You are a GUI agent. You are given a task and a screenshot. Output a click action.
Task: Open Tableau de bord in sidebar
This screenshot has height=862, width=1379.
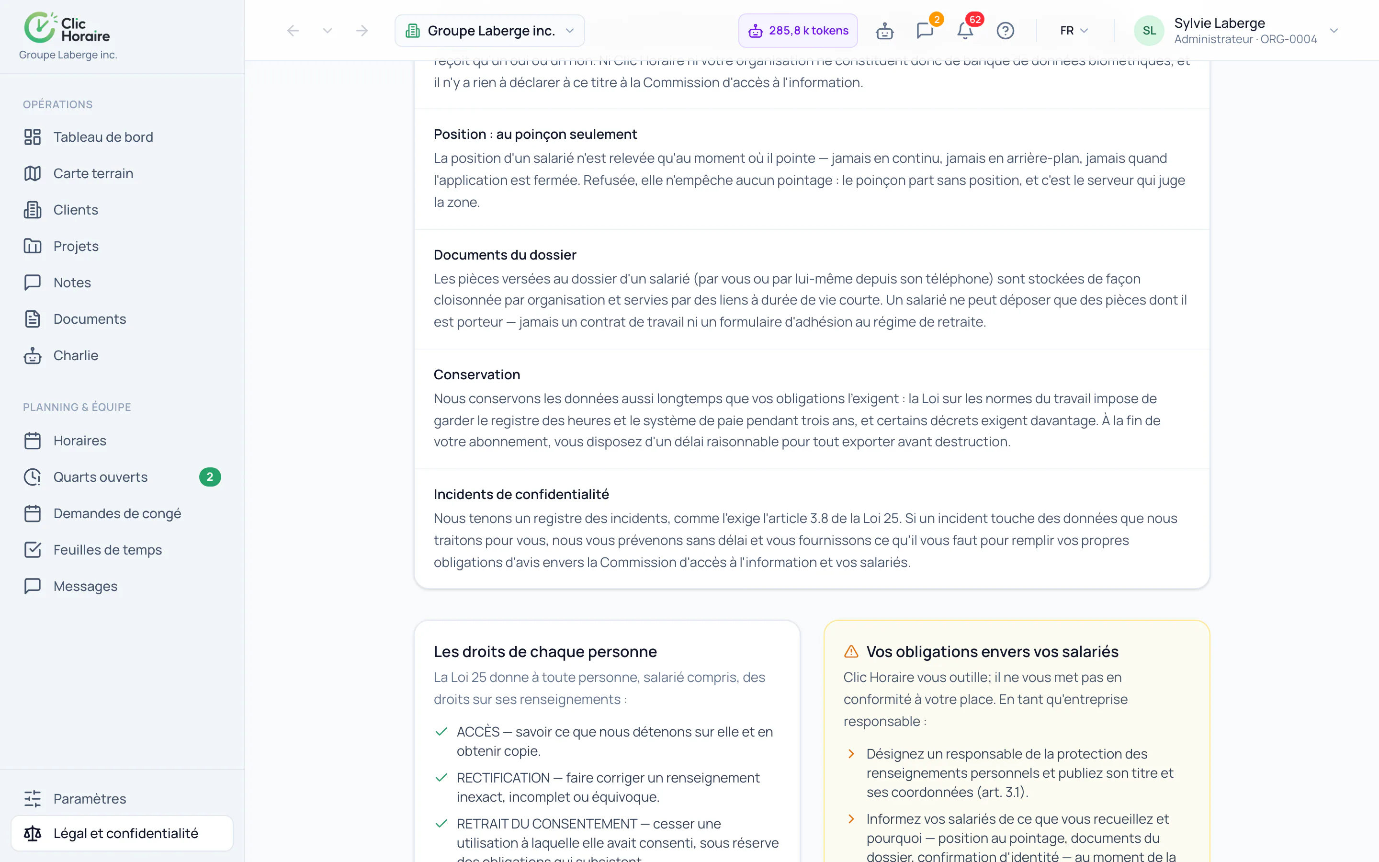pyautogui.click(x=122, y=137)
